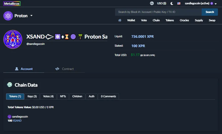Click the purple circle icon in title

point(73,37)
